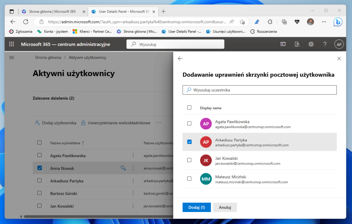Screen dimensions: 352x224
Task: Open the more options menu for Agata Pawlikowska
Action: pyautogui.click(x=133, y=155)
